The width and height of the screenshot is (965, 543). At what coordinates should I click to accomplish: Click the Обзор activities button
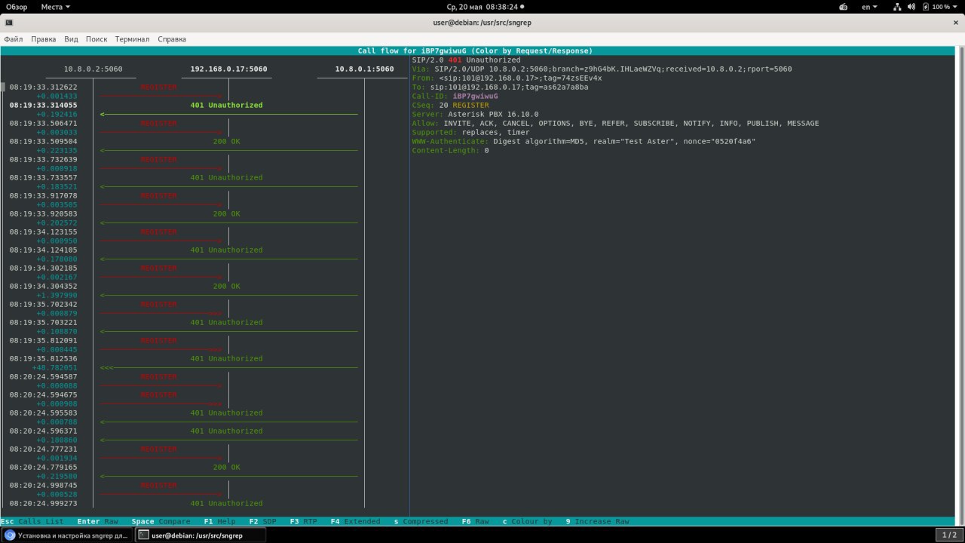(x=17, y=7)
